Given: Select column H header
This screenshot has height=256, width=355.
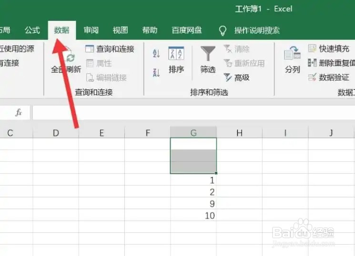Looking at the screenshot, I should [x=240, y=133].
